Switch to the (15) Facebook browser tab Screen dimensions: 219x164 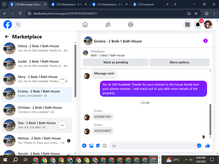click(150, 4)
